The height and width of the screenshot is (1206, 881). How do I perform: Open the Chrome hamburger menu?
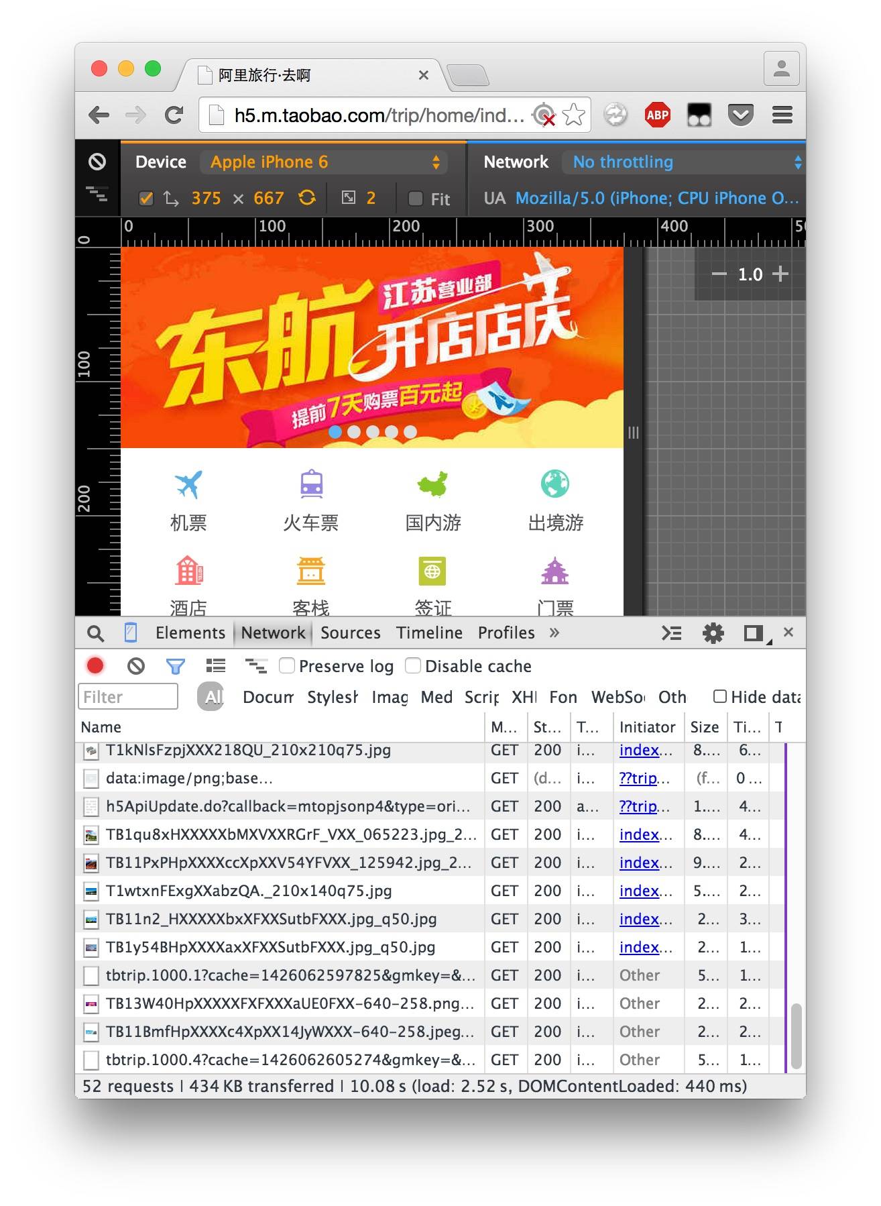(x=782, y=115)
